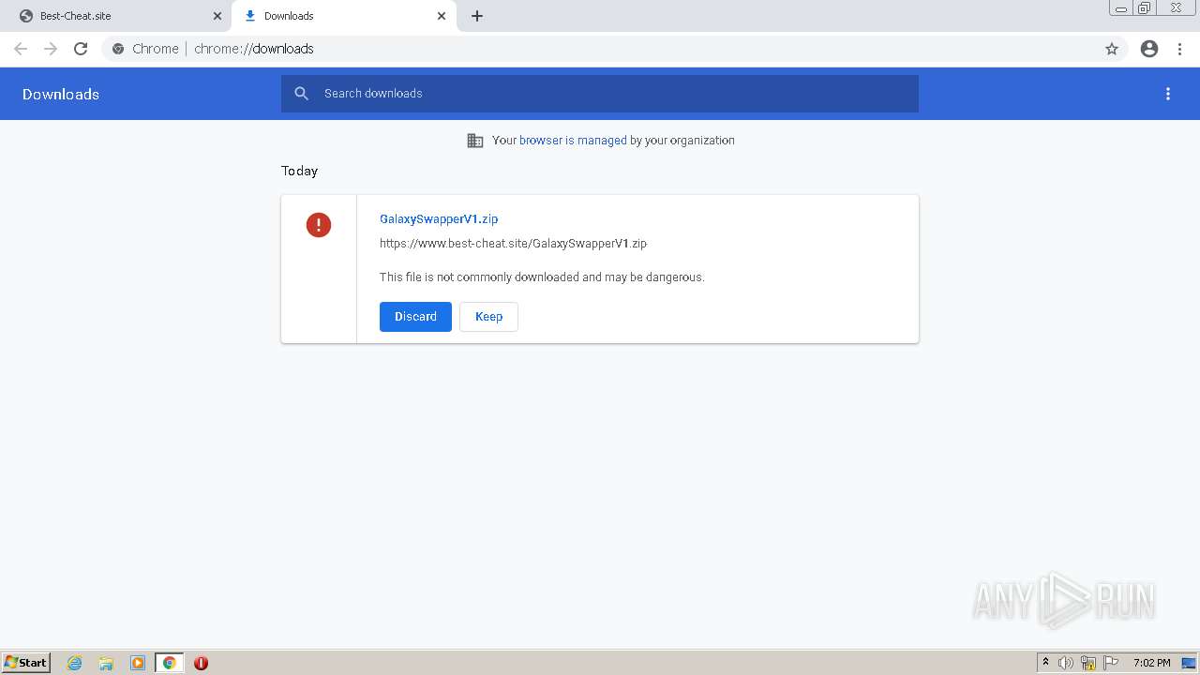The height and width of the screenshot is (675, 1200).
Task: Click the Downloads page heading
Action: pos(61,95)
